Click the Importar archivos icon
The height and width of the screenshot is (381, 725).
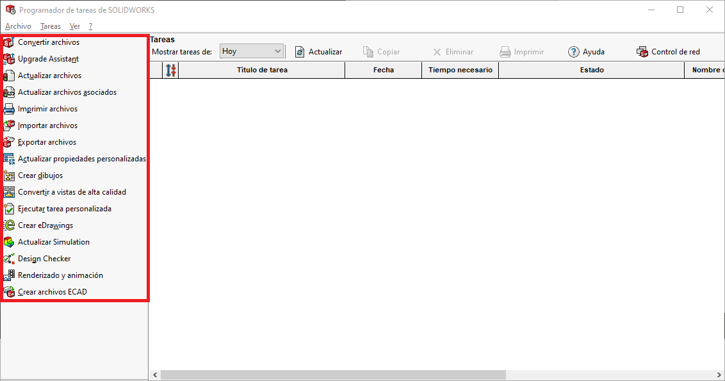[x=9, y=126]
